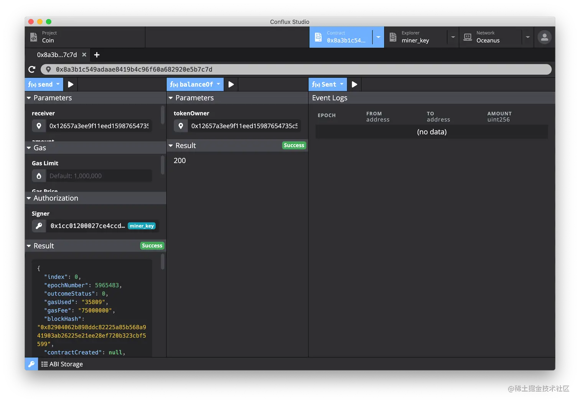Screen dimensions: 580x403
Task: Click the tokenOwner address input field
Action: click(x=245, y=126)
